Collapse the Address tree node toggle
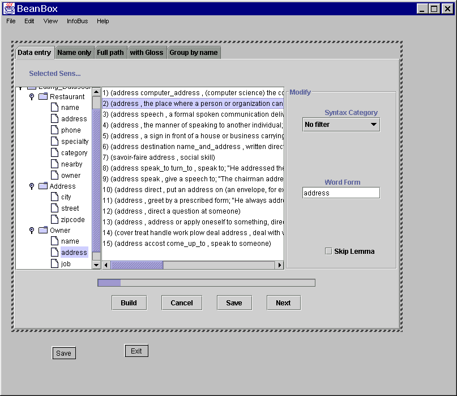The height and width of the screenshot is (396, 457). coord(32,186)
